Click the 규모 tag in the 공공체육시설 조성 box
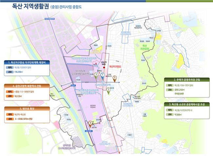 (x=170, y=115)
